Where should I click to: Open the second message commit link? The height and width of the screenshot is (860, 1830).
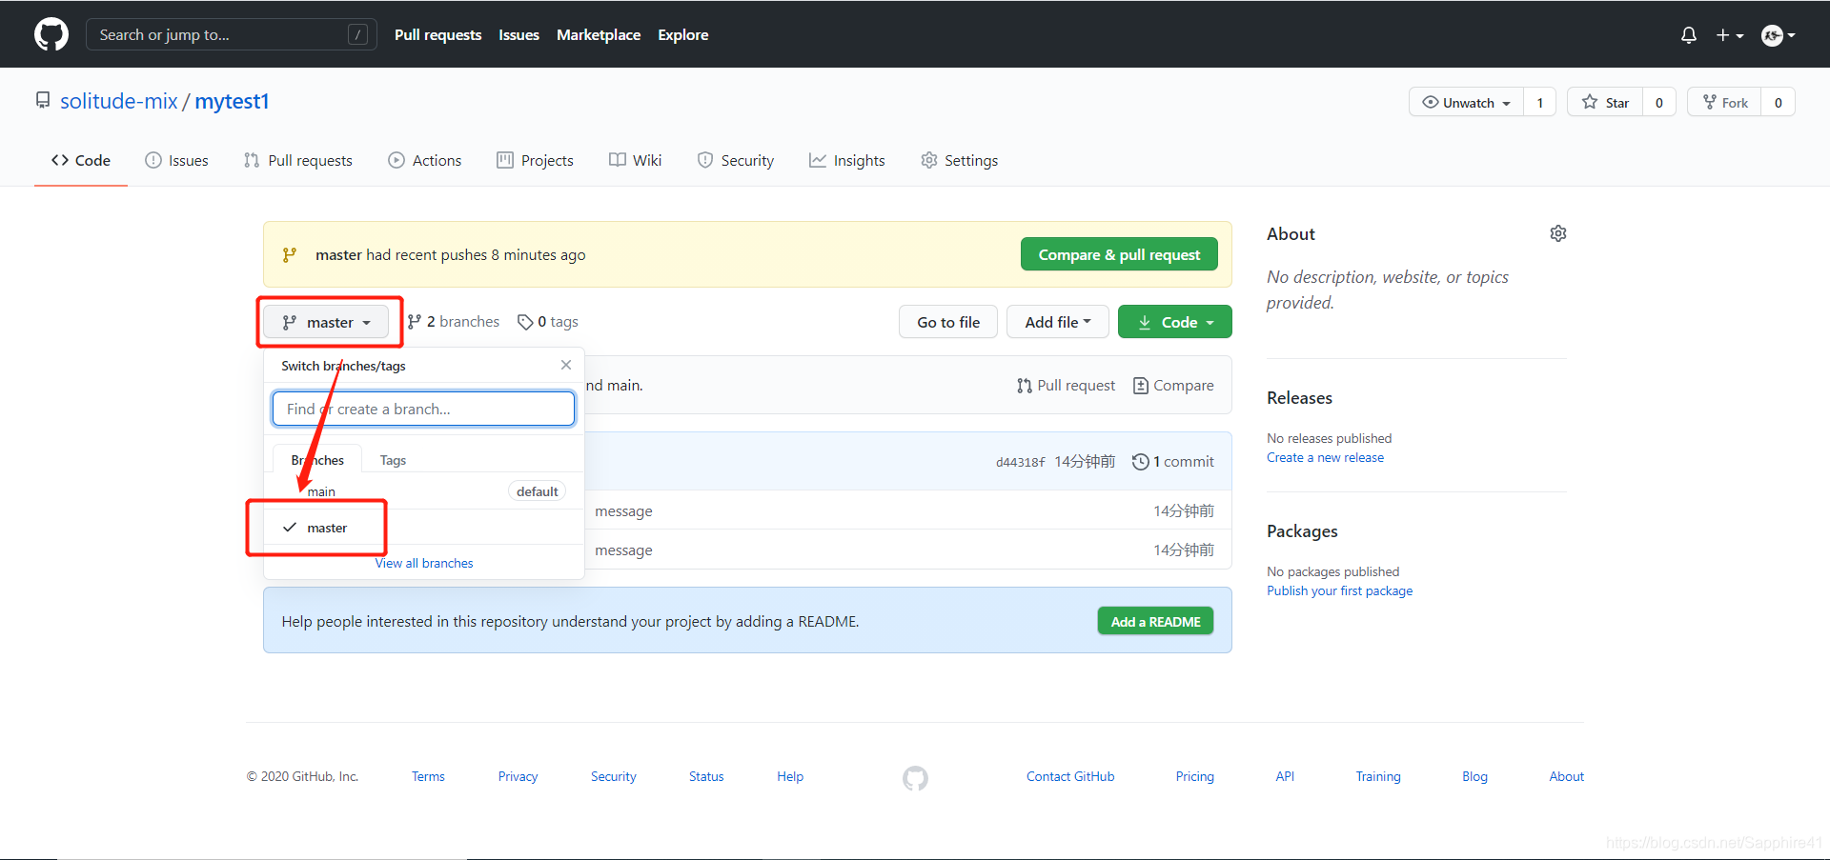623,550
